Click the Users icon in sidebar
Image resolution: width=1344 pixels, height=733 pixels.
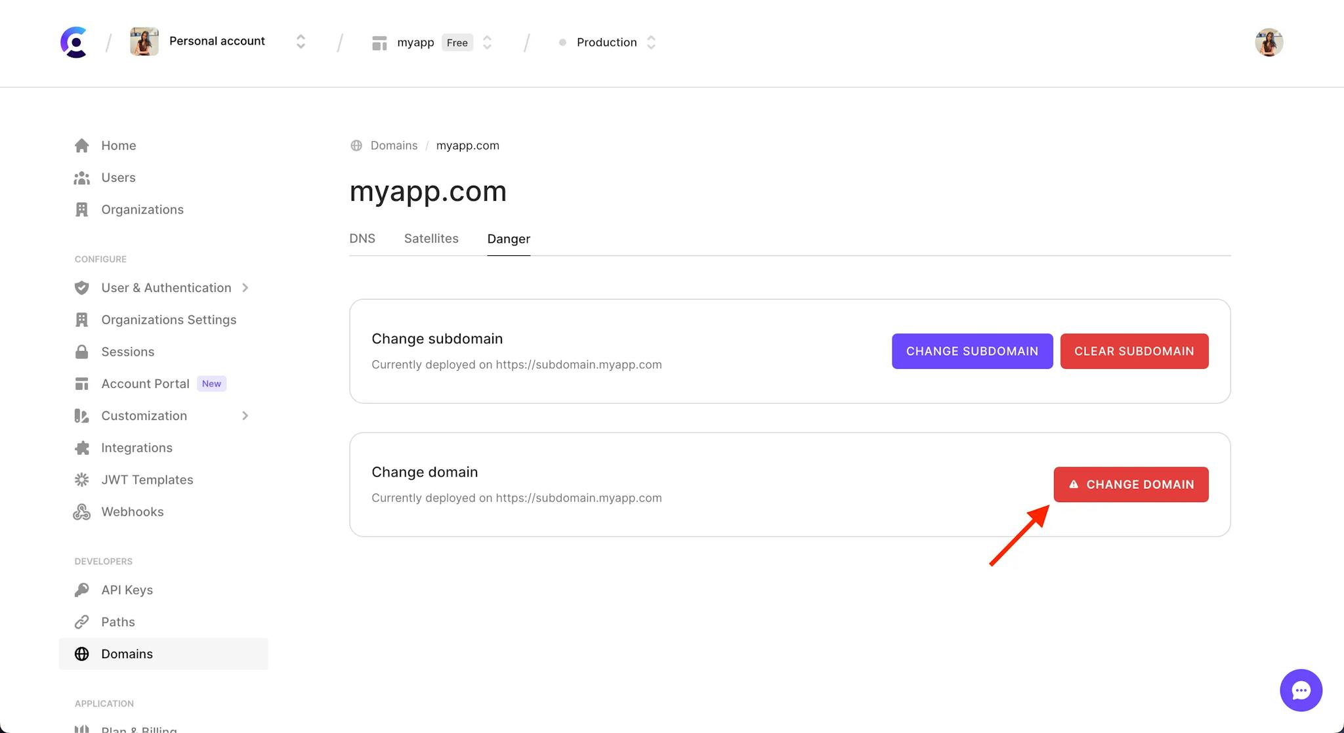pyautogui.click(x=81, y=177)
